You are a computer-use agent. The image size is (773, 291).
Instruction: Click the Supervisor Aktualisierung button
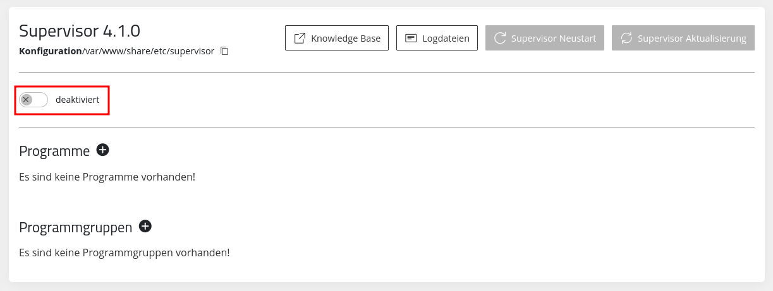(683, 38)
